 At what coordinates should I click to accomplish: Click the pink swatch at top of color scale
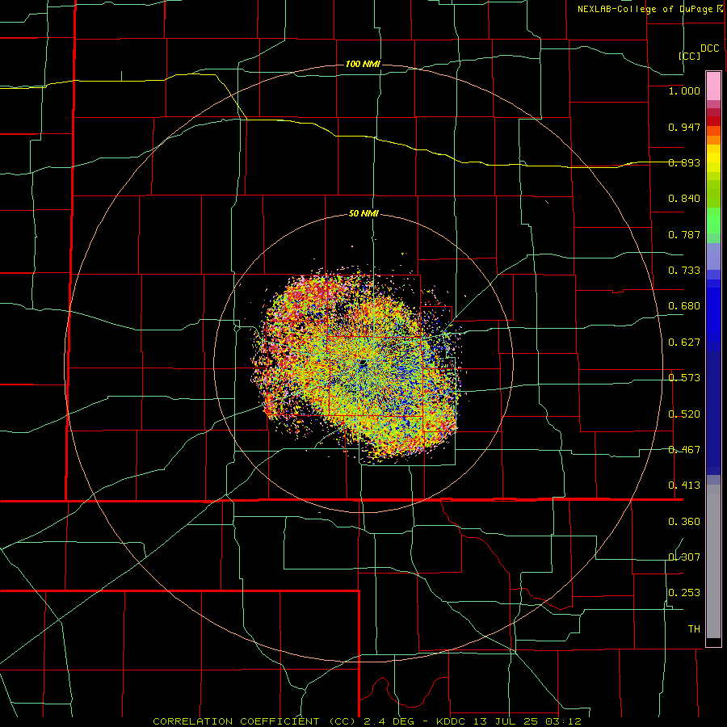pos(713,86)
